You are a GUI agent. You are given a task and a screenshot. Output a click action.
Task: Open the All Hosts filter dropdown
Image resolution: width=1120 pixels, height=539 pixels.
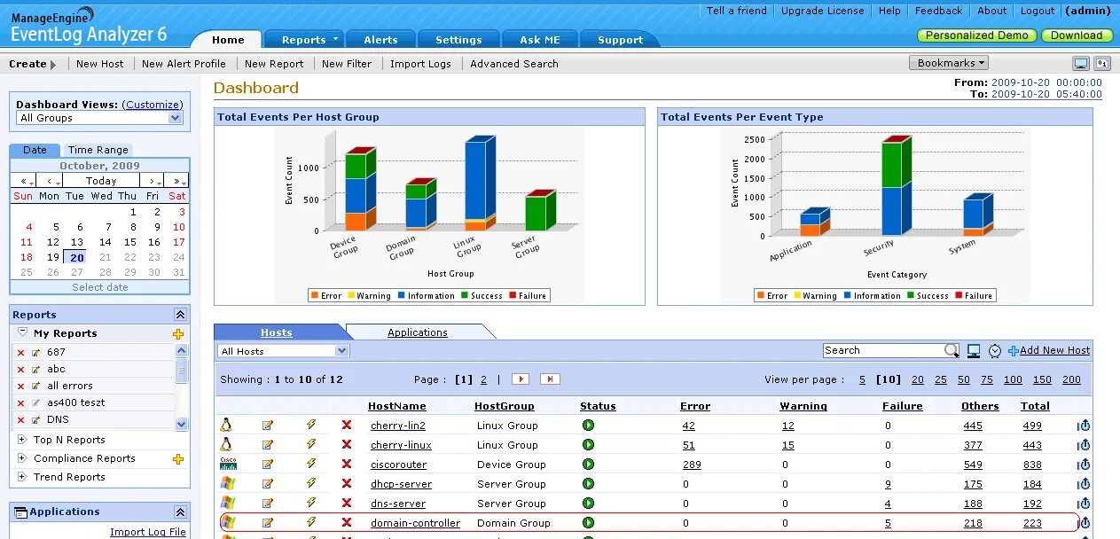(x=284, y=351)
